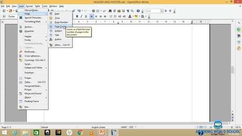Set Align Right paragraph alignment
This screenshot has height=136, width=242.
pyautogui.click(x=101, y=16)
